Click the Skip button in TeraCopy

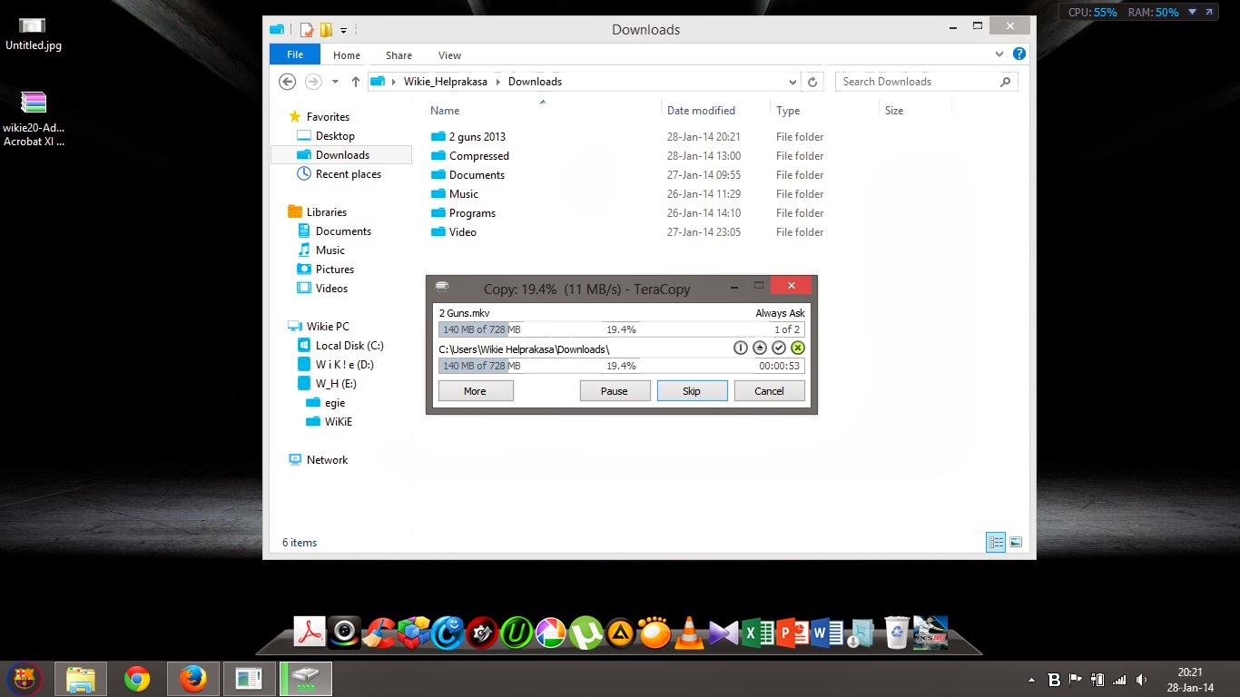[692, 391]
